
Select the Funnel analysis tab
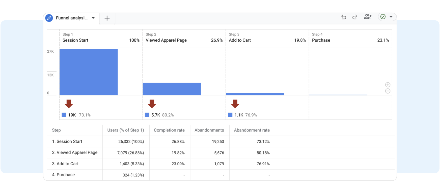pos(72,18)
